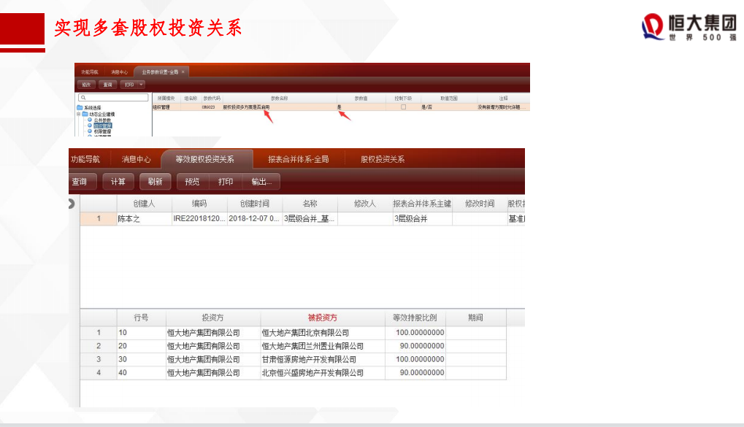Viewport: 744px width, 427px height.
Task: Click the 刷新 button
Action: pos(156,182)
